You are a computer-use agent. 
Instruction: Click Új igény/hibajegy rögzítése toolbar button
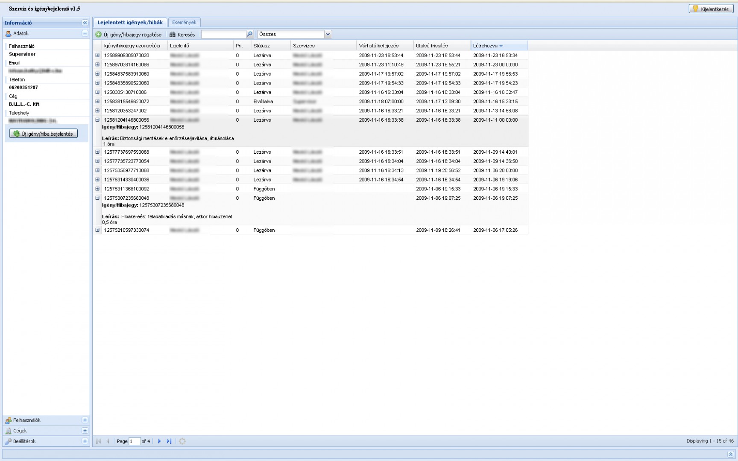click(x=129, y=35)
